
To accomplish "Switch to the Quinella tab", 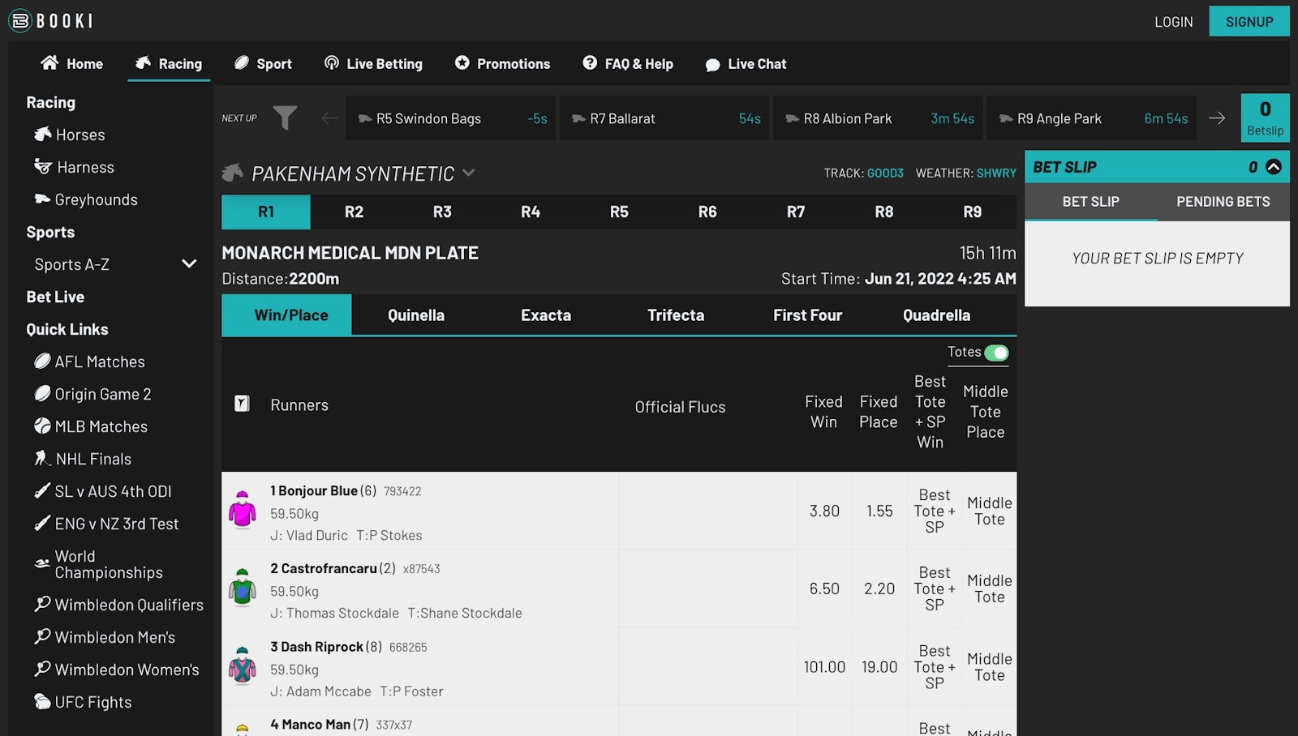I will [415, 315].
